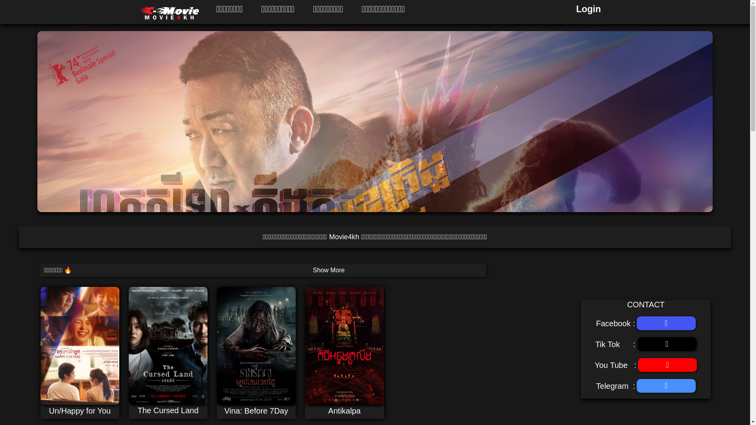Click the C-Movie Movie4KH logo
This screenshot has width=756, height=425.
coord(169,13)
